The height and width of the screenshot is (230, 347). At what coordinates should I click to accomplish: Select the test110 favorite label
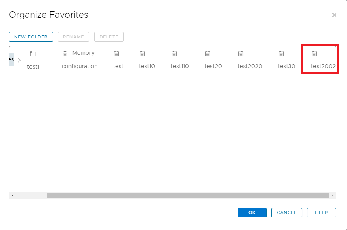pyautogui.click(x=180, y=66)
